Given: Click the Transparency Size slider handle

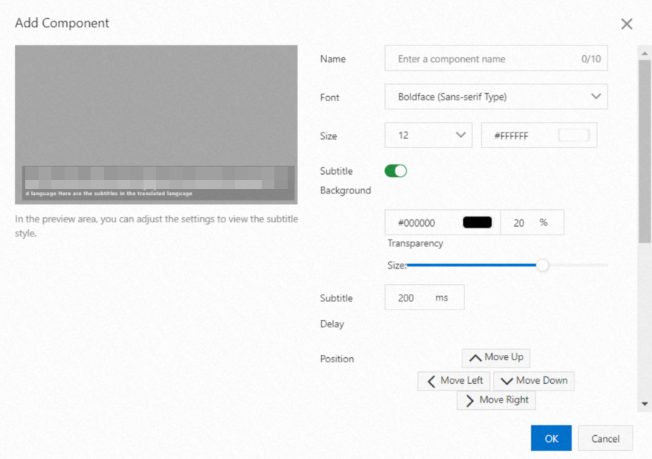Looking at the screenshot, I should pyautogui.click(x=543, y=265).
